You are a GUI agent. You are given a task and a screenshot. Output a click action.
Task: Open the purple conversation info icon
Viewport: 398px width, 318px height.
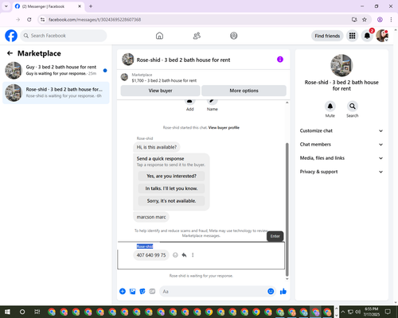[280, 60]
